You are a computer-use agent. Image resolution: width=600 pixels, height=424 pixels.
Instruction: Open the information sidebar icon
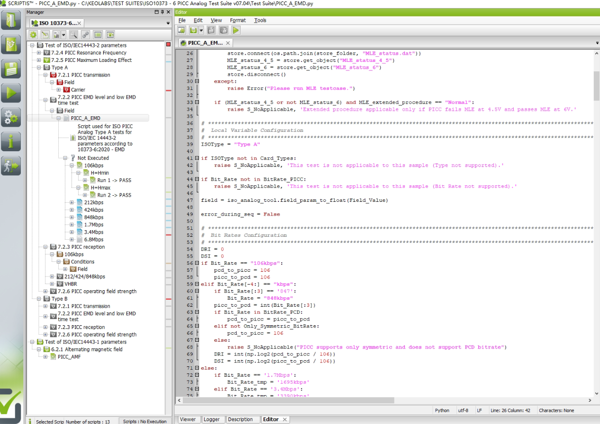11,141
